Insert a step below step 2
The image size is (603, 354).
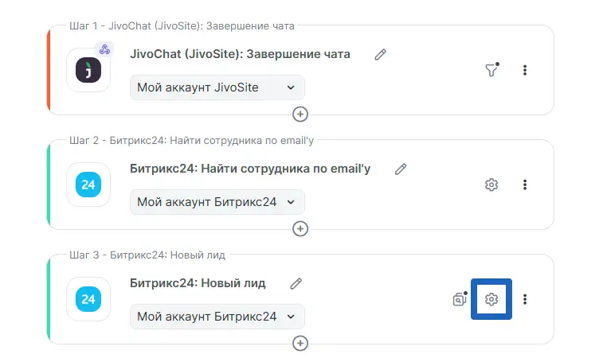coord(300,228)
